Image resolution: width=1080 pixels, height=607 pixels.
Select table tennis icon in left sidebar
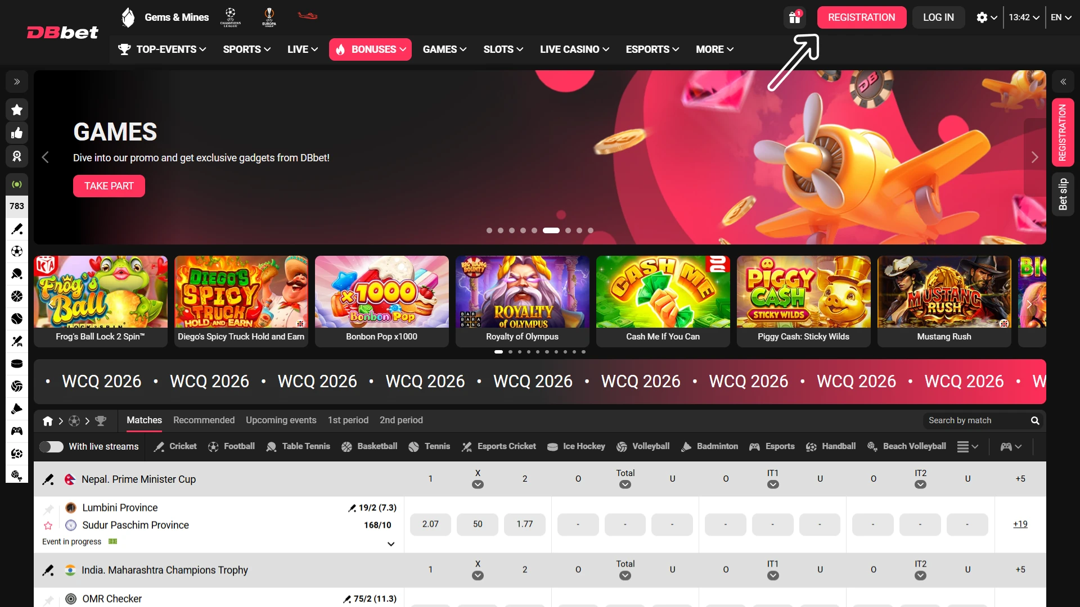coord(17,274)
